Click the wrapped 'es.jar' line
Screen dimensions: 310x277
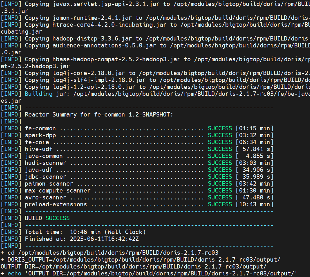point(11,101)
